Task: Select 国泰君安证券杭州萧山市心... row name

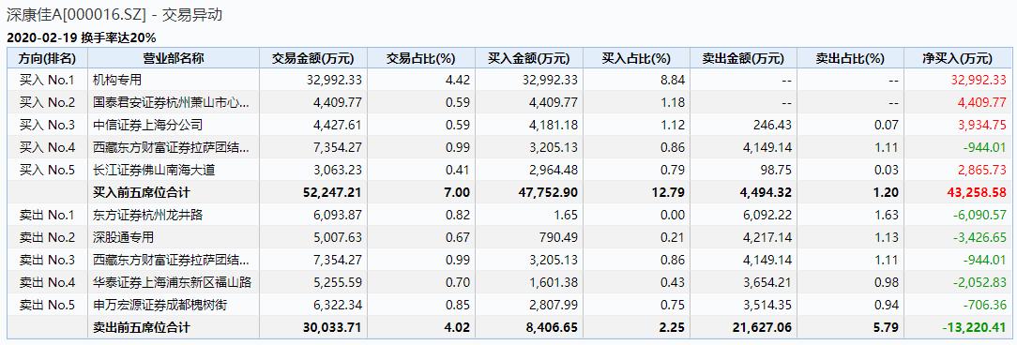Action: point(171,102)
